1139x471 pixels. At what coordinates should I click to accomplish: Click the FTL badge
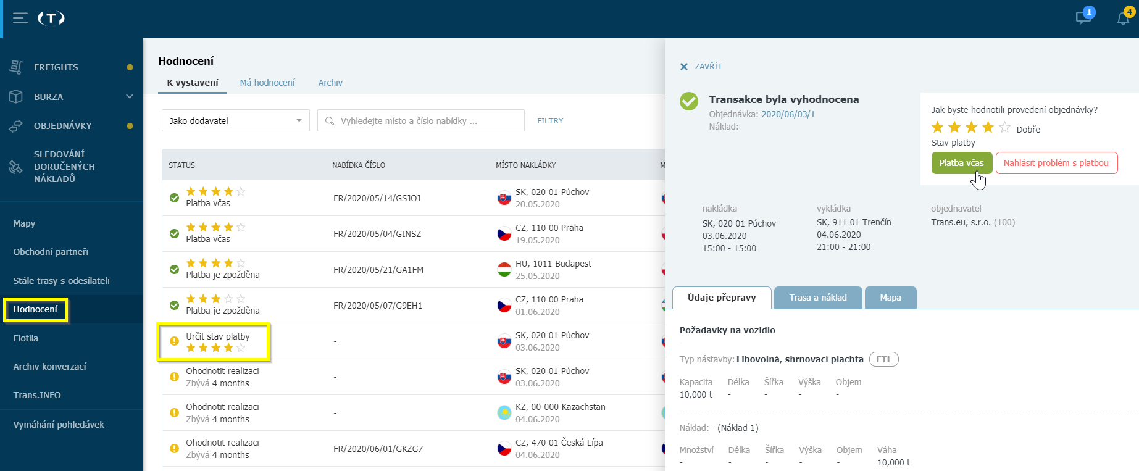884,359
